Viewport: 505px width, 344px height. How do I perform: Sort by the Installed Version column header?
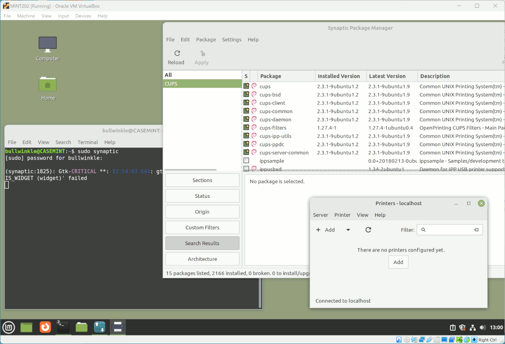341,76
